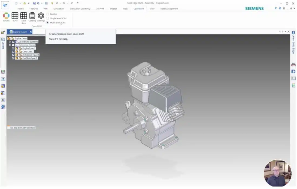The image size is (297, 189).
Task: Click the New document icon in quick access toolbar
Action: point(16,3)
